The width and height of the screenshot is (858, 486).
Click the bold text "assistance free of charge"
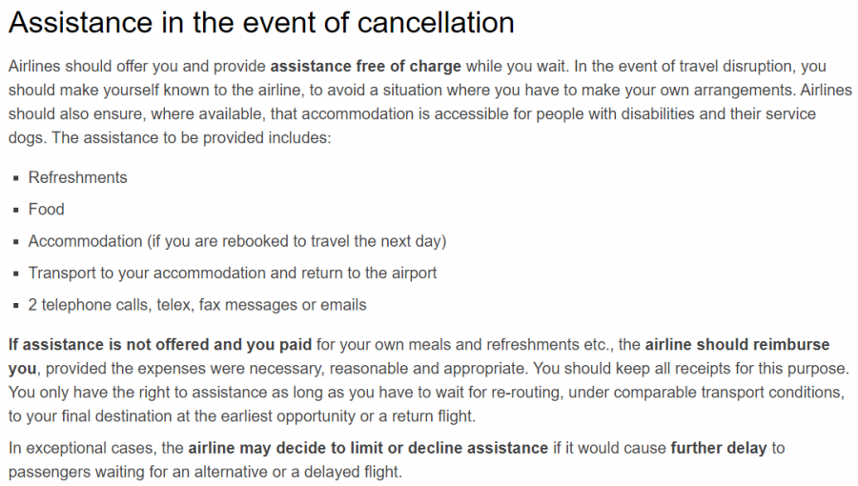(366, 67)
